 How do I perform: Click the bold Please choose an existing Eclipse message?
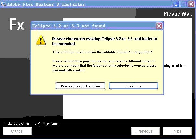(104, 41)
